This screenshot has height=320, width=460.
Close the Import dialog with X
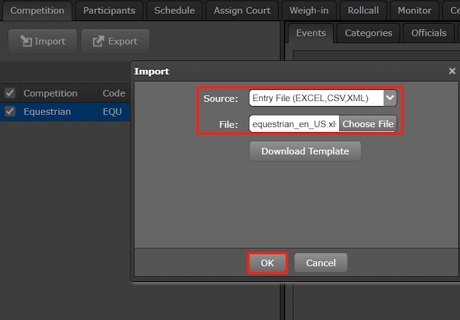(452, 71)
